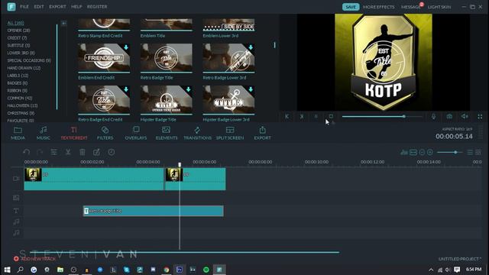The image size is (489, 275).
Task: Click the preview playback progress slider
Action: 382,117
